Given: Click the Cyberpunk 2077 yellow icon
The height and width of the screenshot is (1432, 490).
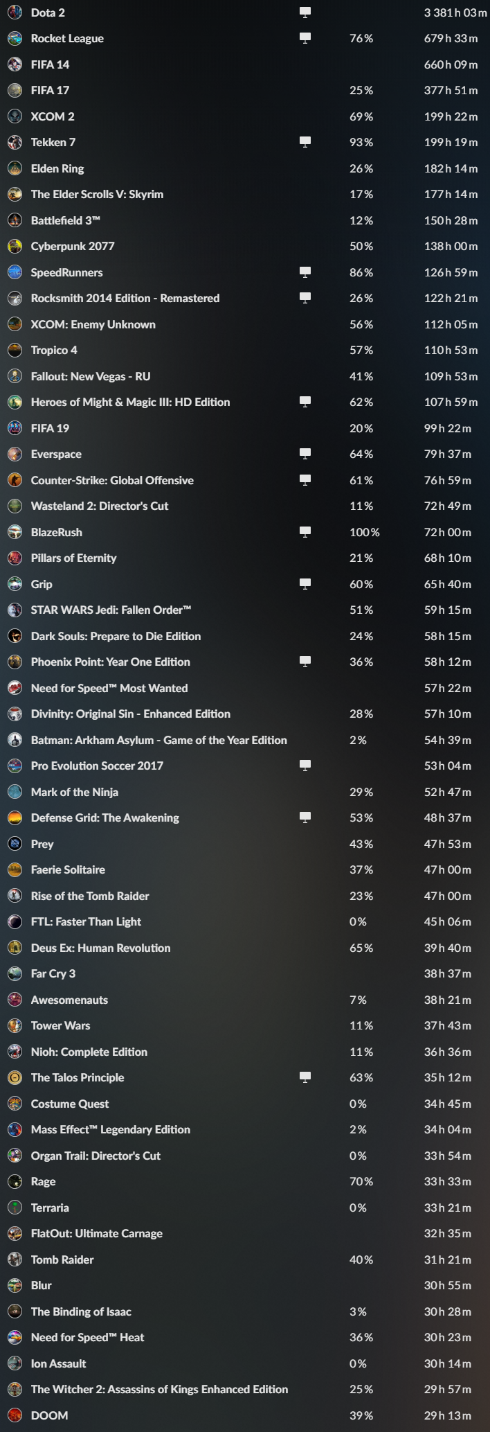Looking at the screenshot, I should coord(15,246).
